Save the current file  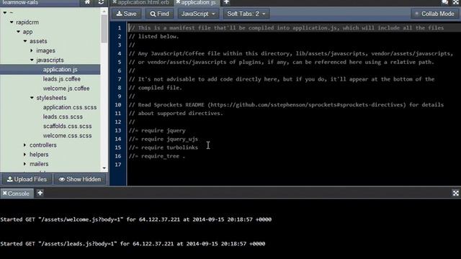point(127,14)
